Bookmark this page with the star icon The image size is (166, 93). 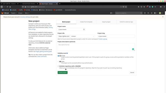pos(126,7)
